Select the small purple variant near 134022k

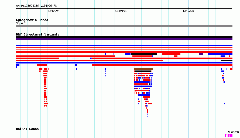(201, 54)
